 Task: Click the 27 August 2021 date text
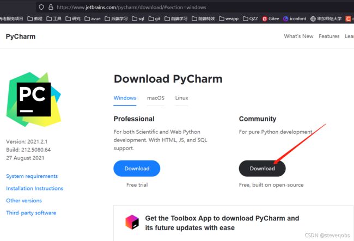(x=25, y=158)
